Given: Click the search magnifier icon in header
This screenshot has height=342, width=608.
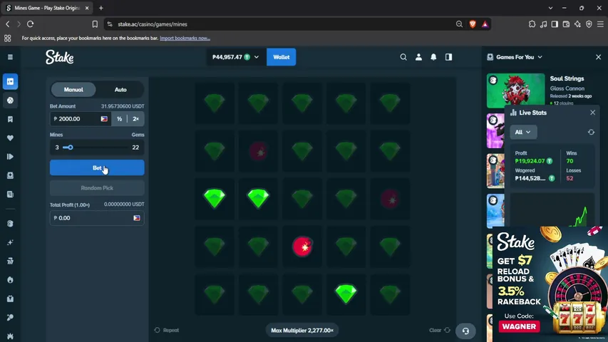Looking at the screenshot, I should tap(403, 57).
